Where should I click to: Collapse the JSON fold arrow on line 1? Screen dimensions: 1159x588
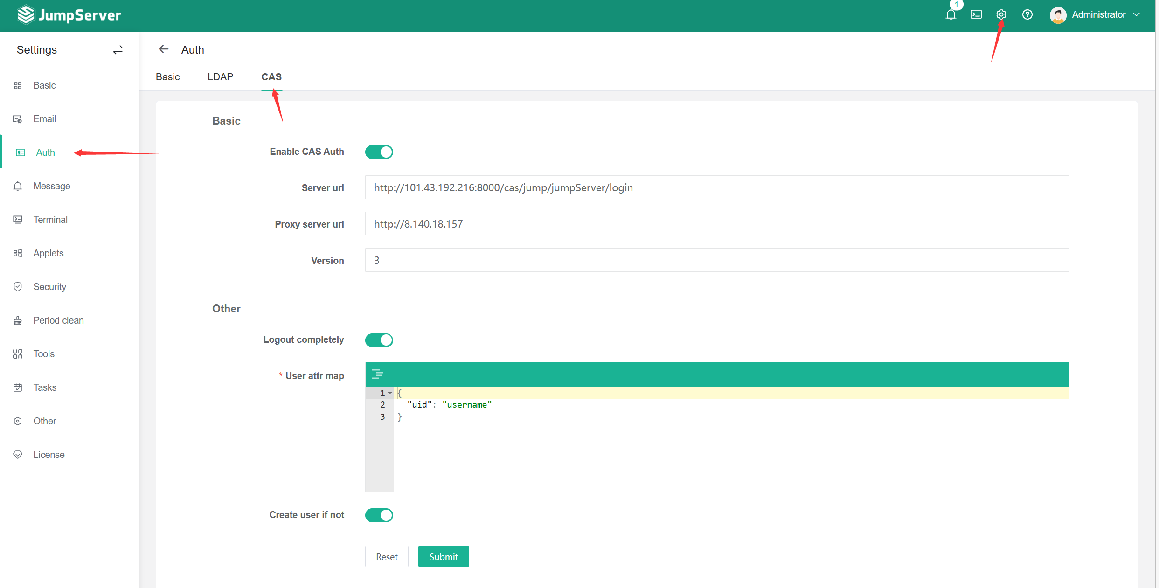390,393
